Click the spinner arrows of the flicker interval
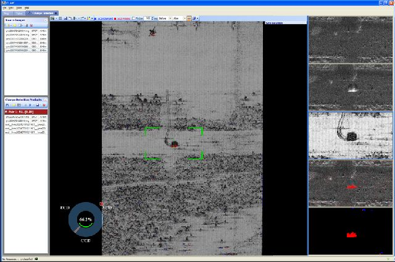The image size is (395, 262). point(152,19)
